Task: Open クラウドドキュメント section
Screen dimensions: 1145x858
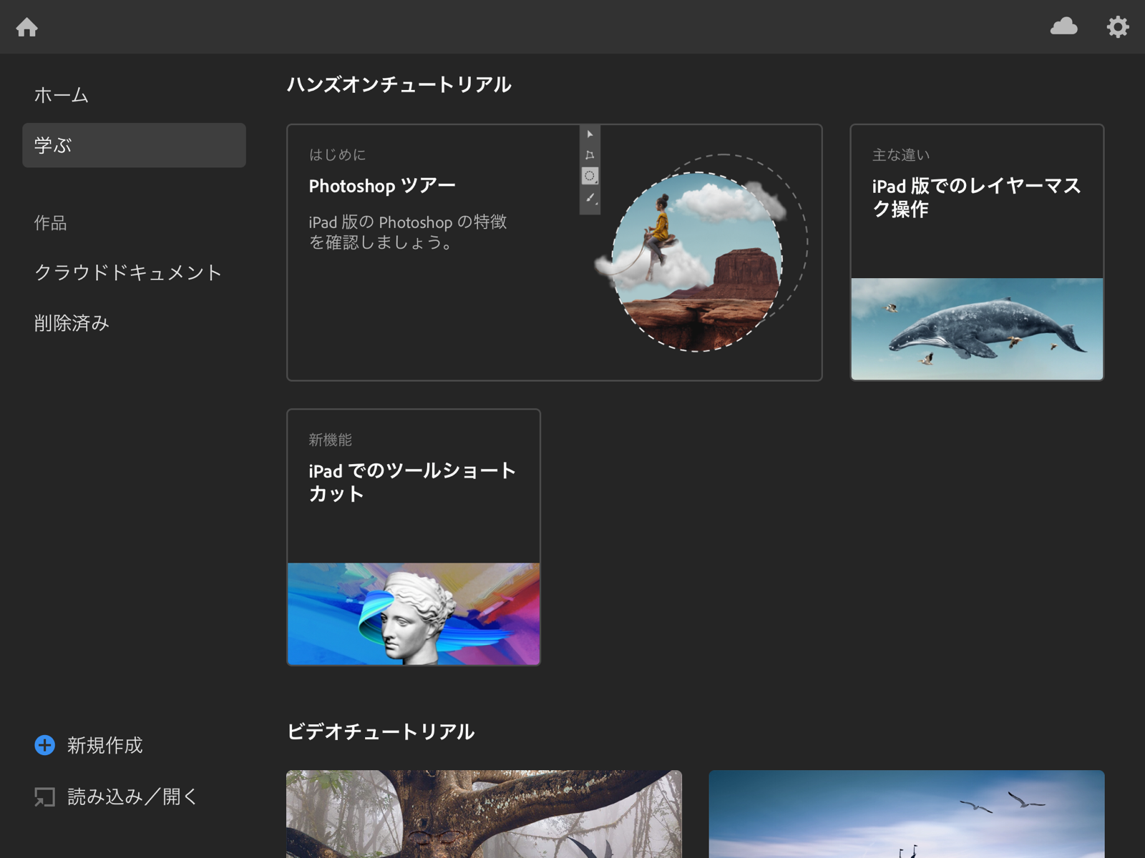Action: tap(134, 272)
